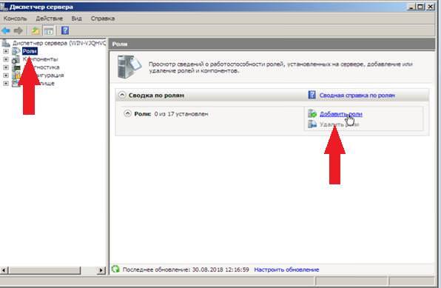Viewport: 441px width, 288px height.
Task: Expand the Хранилище tree node
Action: tap(6, 84)
